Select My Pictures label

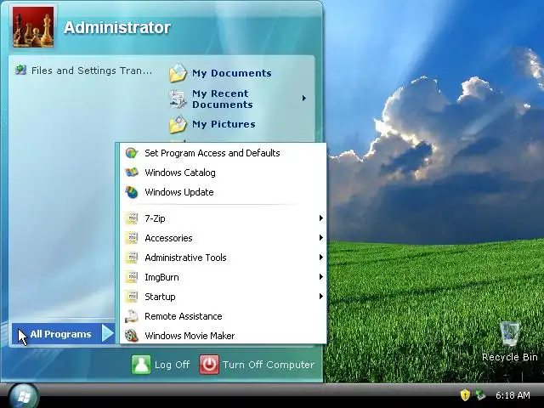click(224, 124)
